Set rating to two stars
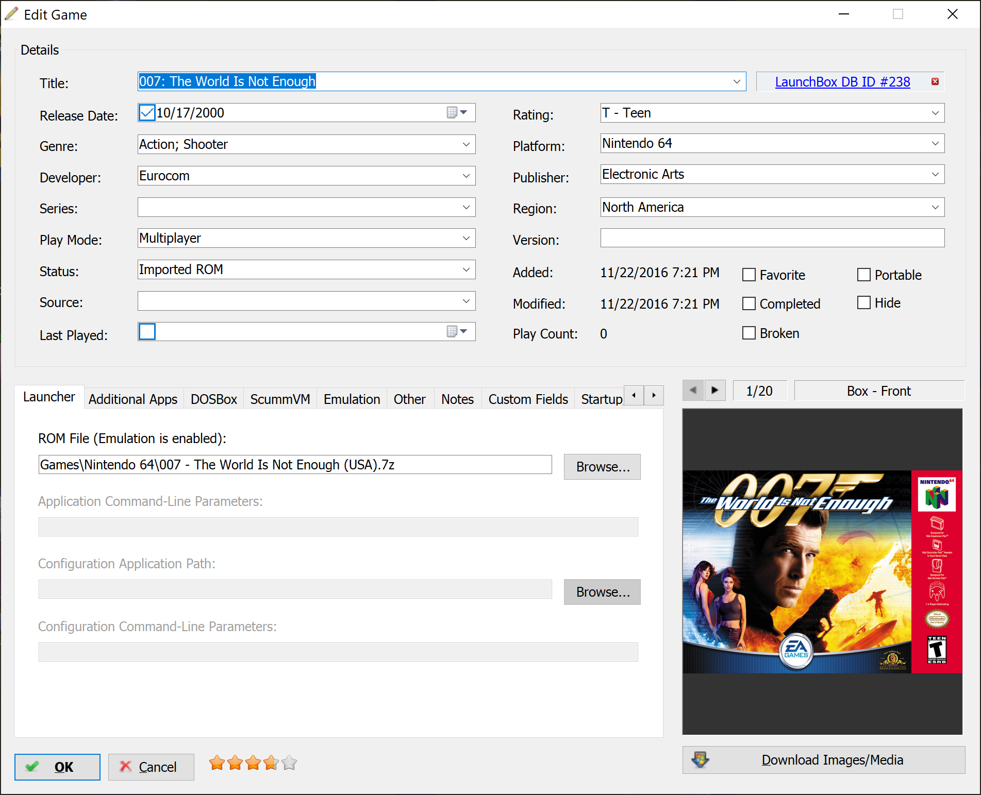Viewport: 981px width, 795px height. [235, 763]
